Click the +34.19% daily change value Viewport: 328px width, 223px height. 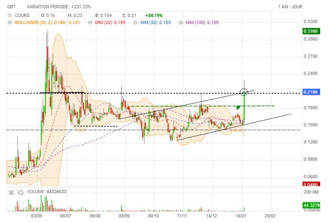click(x=154, y=15)
